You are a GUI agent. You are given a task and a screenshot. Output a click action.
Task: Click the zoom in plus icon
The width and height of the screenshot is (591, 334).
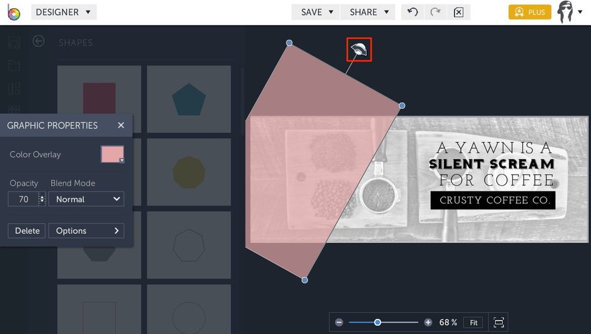[428, 322]
